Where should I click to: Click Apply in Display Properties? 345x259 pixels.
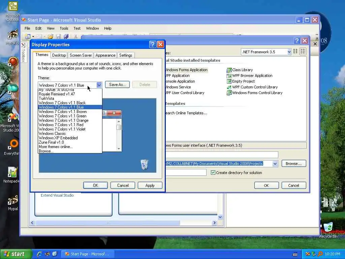tap(150, 185)
